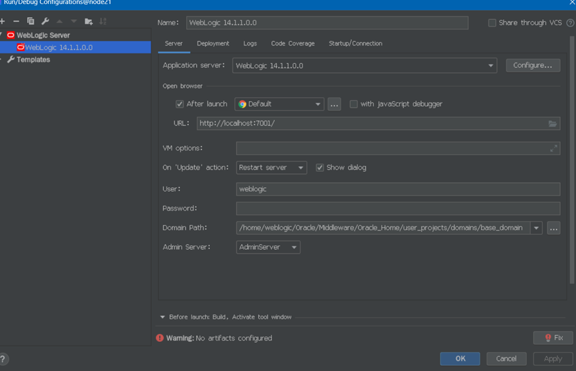Viewport: 576px width, 371px height.
Task: Click the Configure... button
Action: click(x=532, y=65)
